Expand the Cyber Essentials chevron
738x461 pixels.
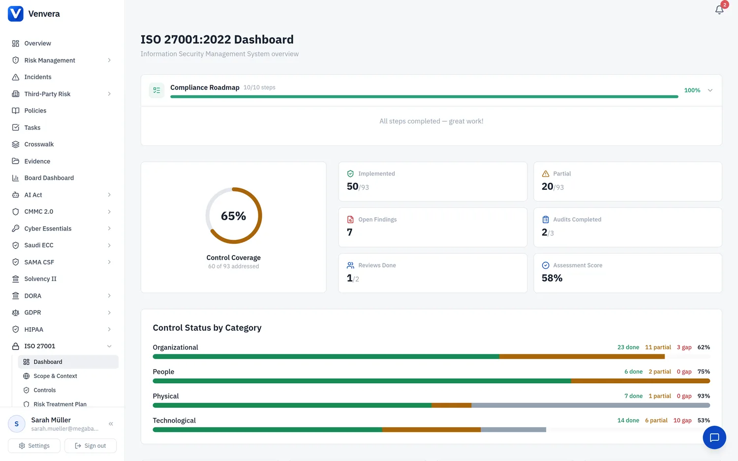(x=109, y=229)
